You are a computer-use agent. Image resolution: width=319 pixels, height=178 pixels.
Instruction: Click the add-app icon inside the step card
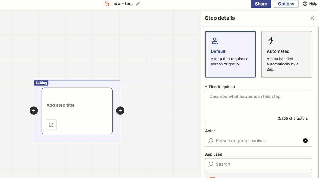51,124
